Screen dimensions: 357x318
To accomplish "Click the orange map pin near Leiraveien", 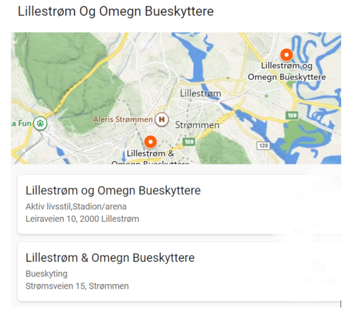I will [286, 55].
